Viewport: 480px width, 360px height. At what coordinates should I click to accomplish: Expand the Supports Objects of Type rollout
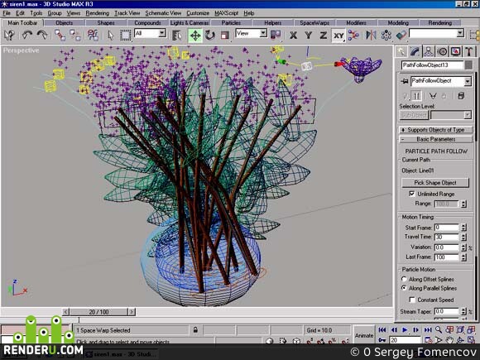click(x=436, y=130)
